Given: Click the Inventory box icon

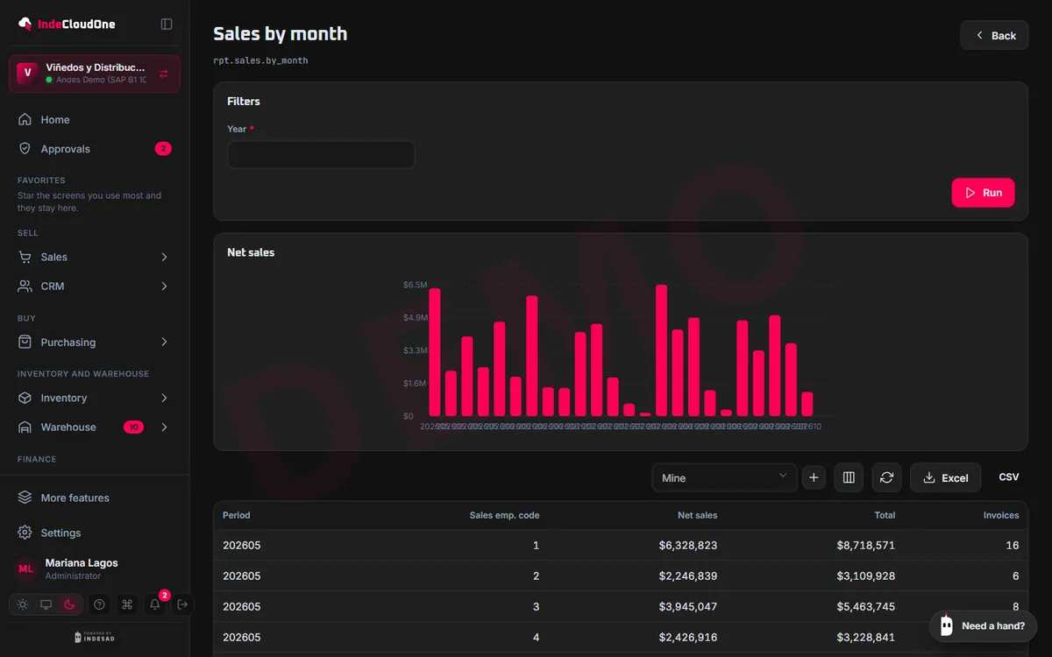Looking at the screenshot, I should (x=25, y=398).
